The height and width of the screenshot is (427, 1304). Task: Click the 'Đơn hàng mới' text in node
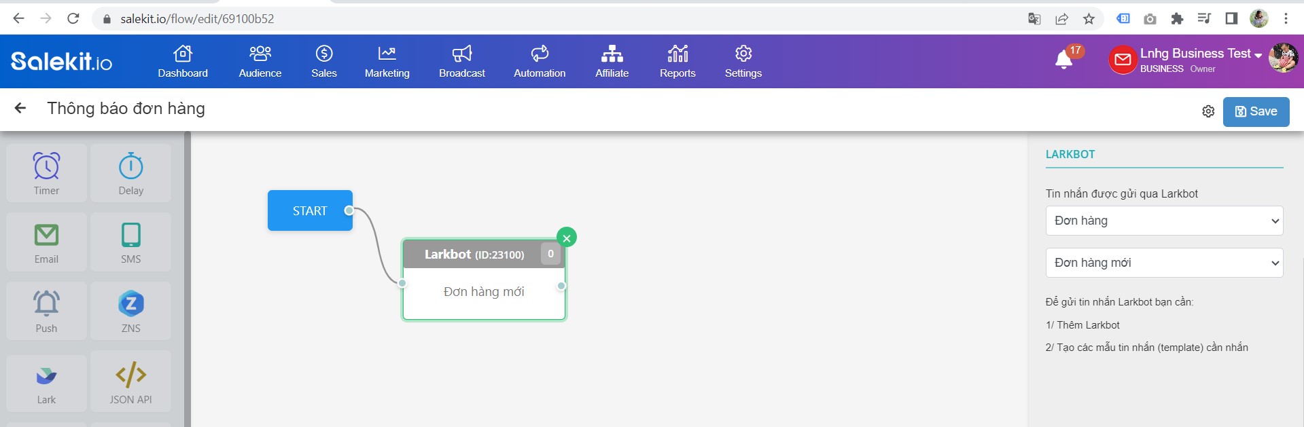484,292
